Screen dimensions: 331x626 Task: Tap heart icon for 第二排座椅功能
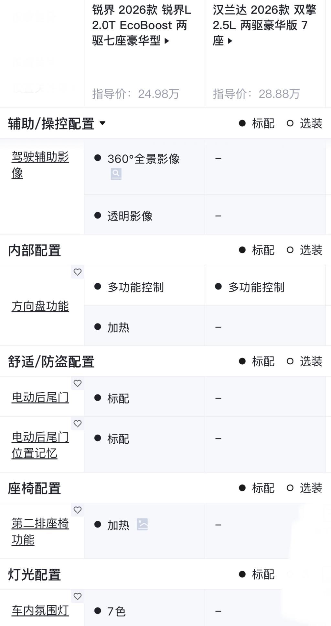coord(77,510)
